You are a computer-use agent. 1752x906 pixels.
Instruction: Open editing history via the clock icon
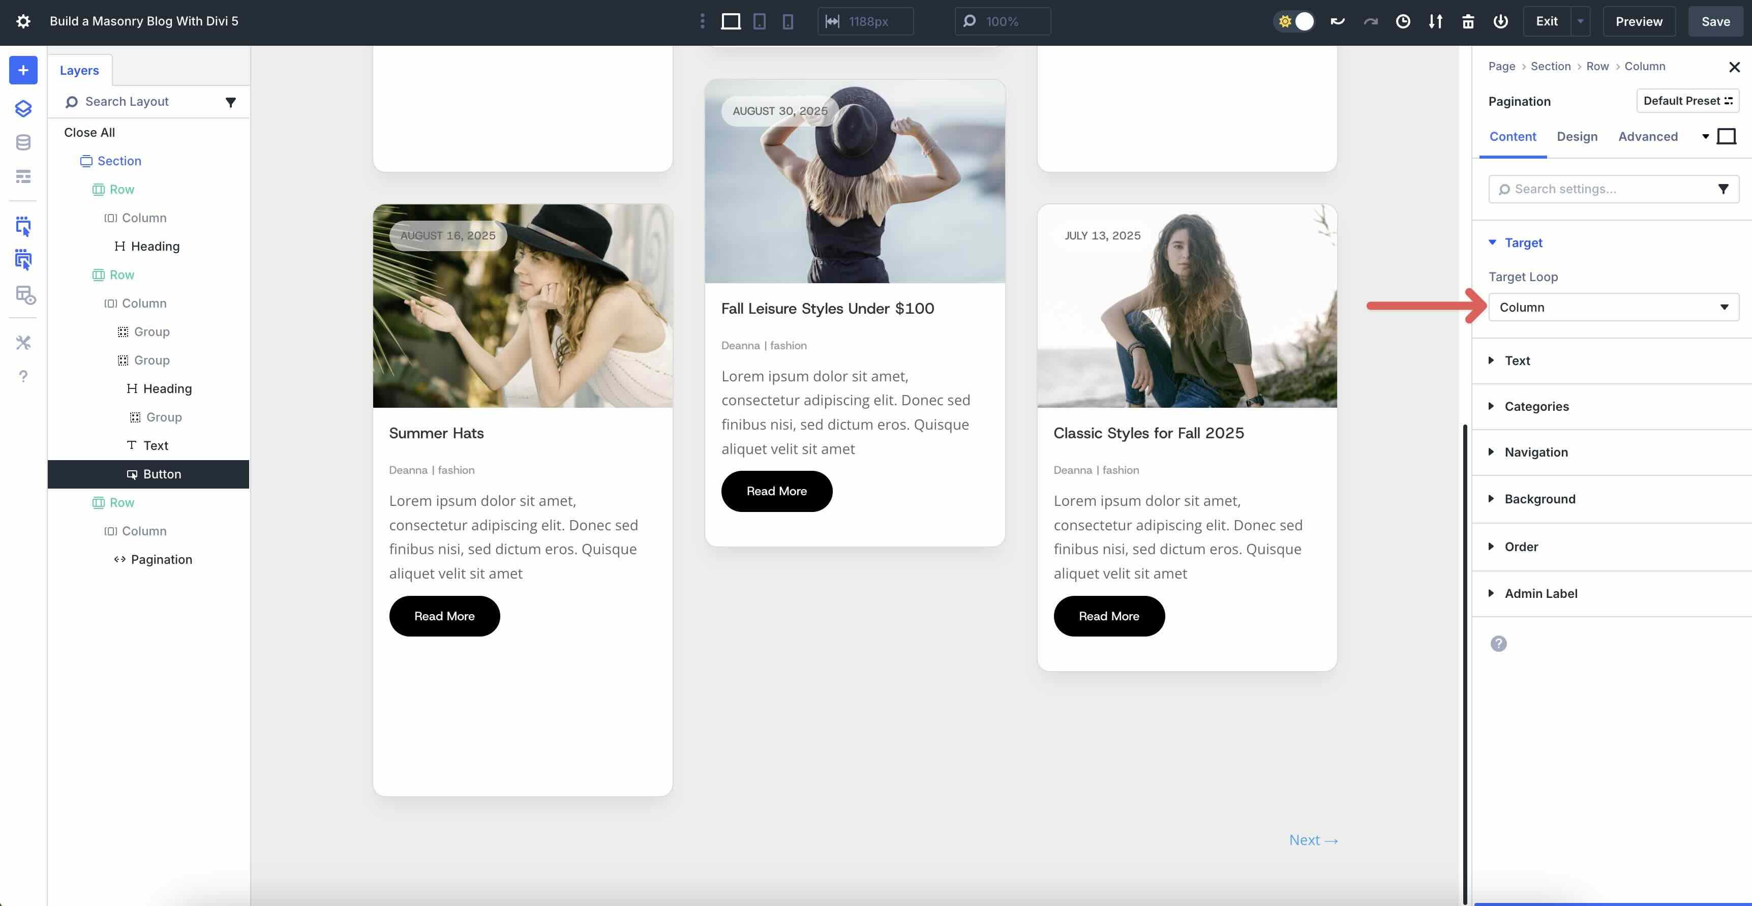[x=1403, y=21]
